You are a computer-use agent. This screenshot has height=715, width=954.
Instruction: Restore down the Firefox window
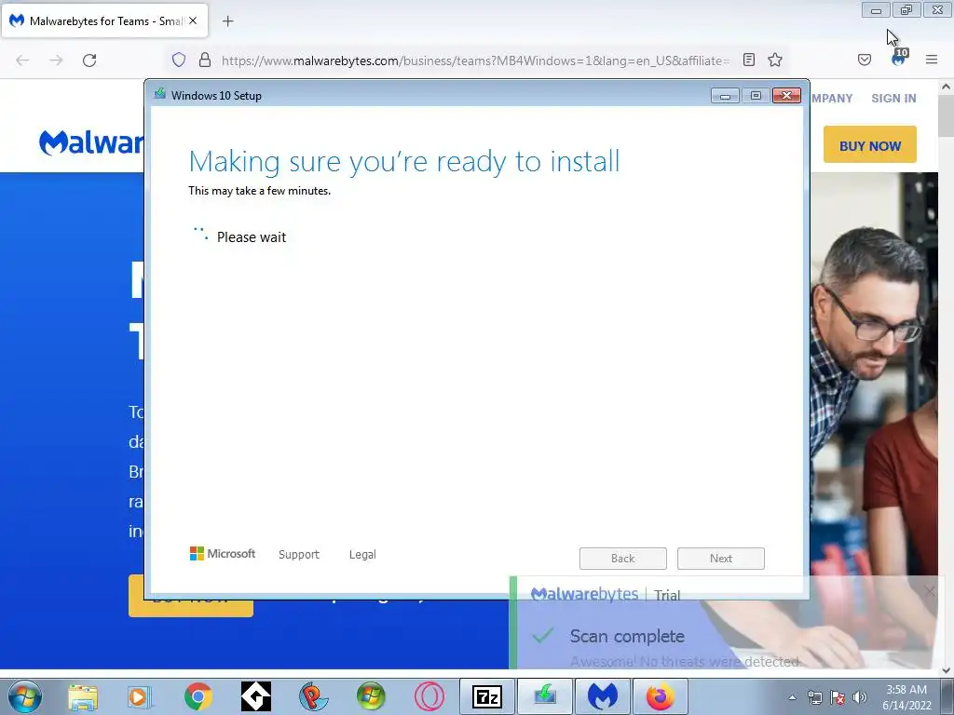tap(906, 9)
